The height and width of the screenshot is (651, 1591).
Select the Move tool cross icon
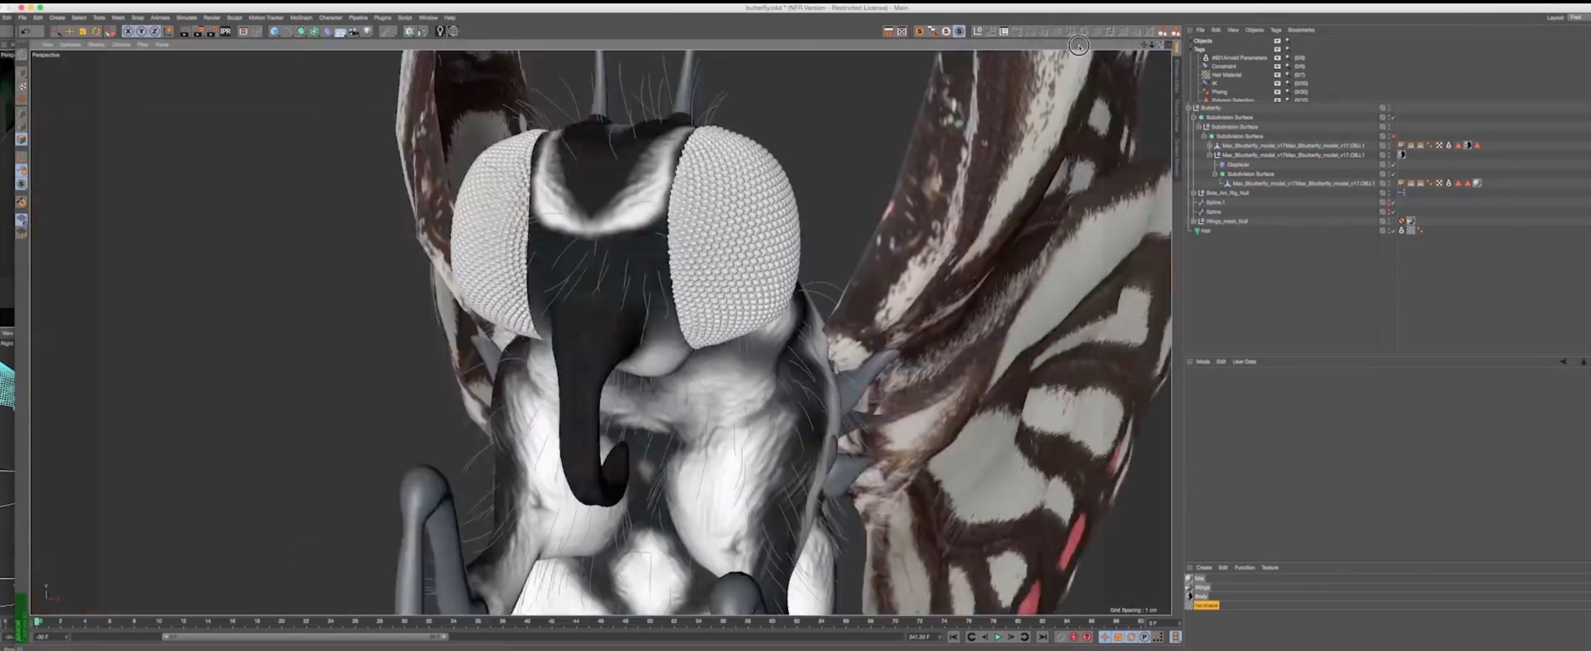[x=69, y=32]
